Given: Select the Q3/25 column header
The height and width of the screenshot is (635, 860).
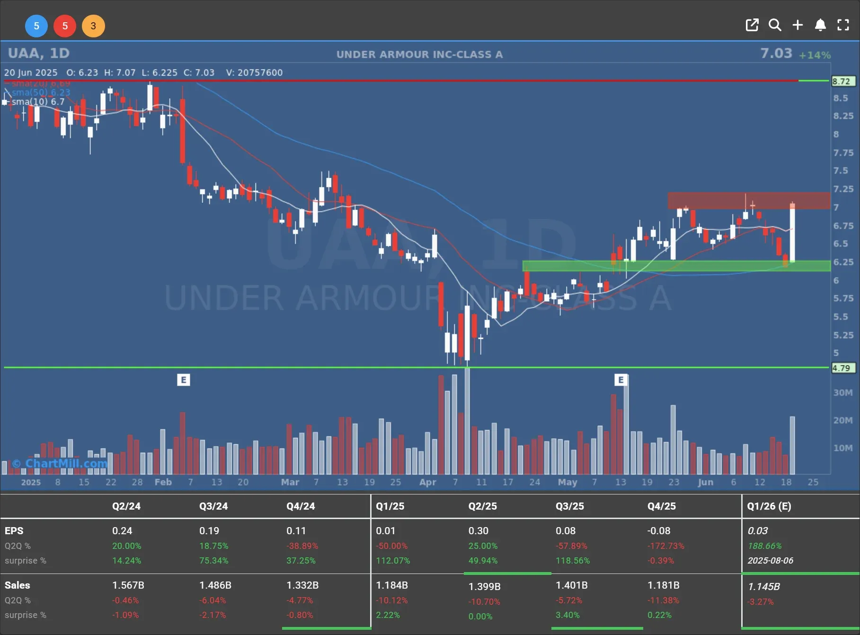Looking at the screenshot, I should pyautogui.click(x=570, y=506).
